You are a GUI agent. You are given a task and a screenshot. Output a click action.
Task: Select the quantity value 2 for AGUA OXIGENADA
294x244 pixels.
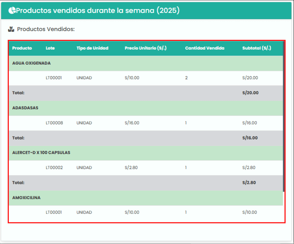coord(186,78)
